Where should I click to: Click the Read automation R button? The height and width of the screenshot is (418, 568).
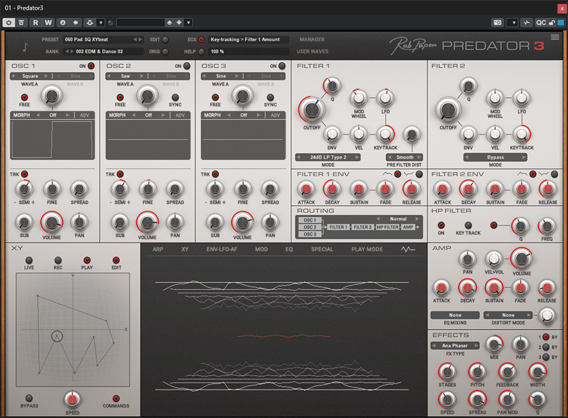coord(35,22)
